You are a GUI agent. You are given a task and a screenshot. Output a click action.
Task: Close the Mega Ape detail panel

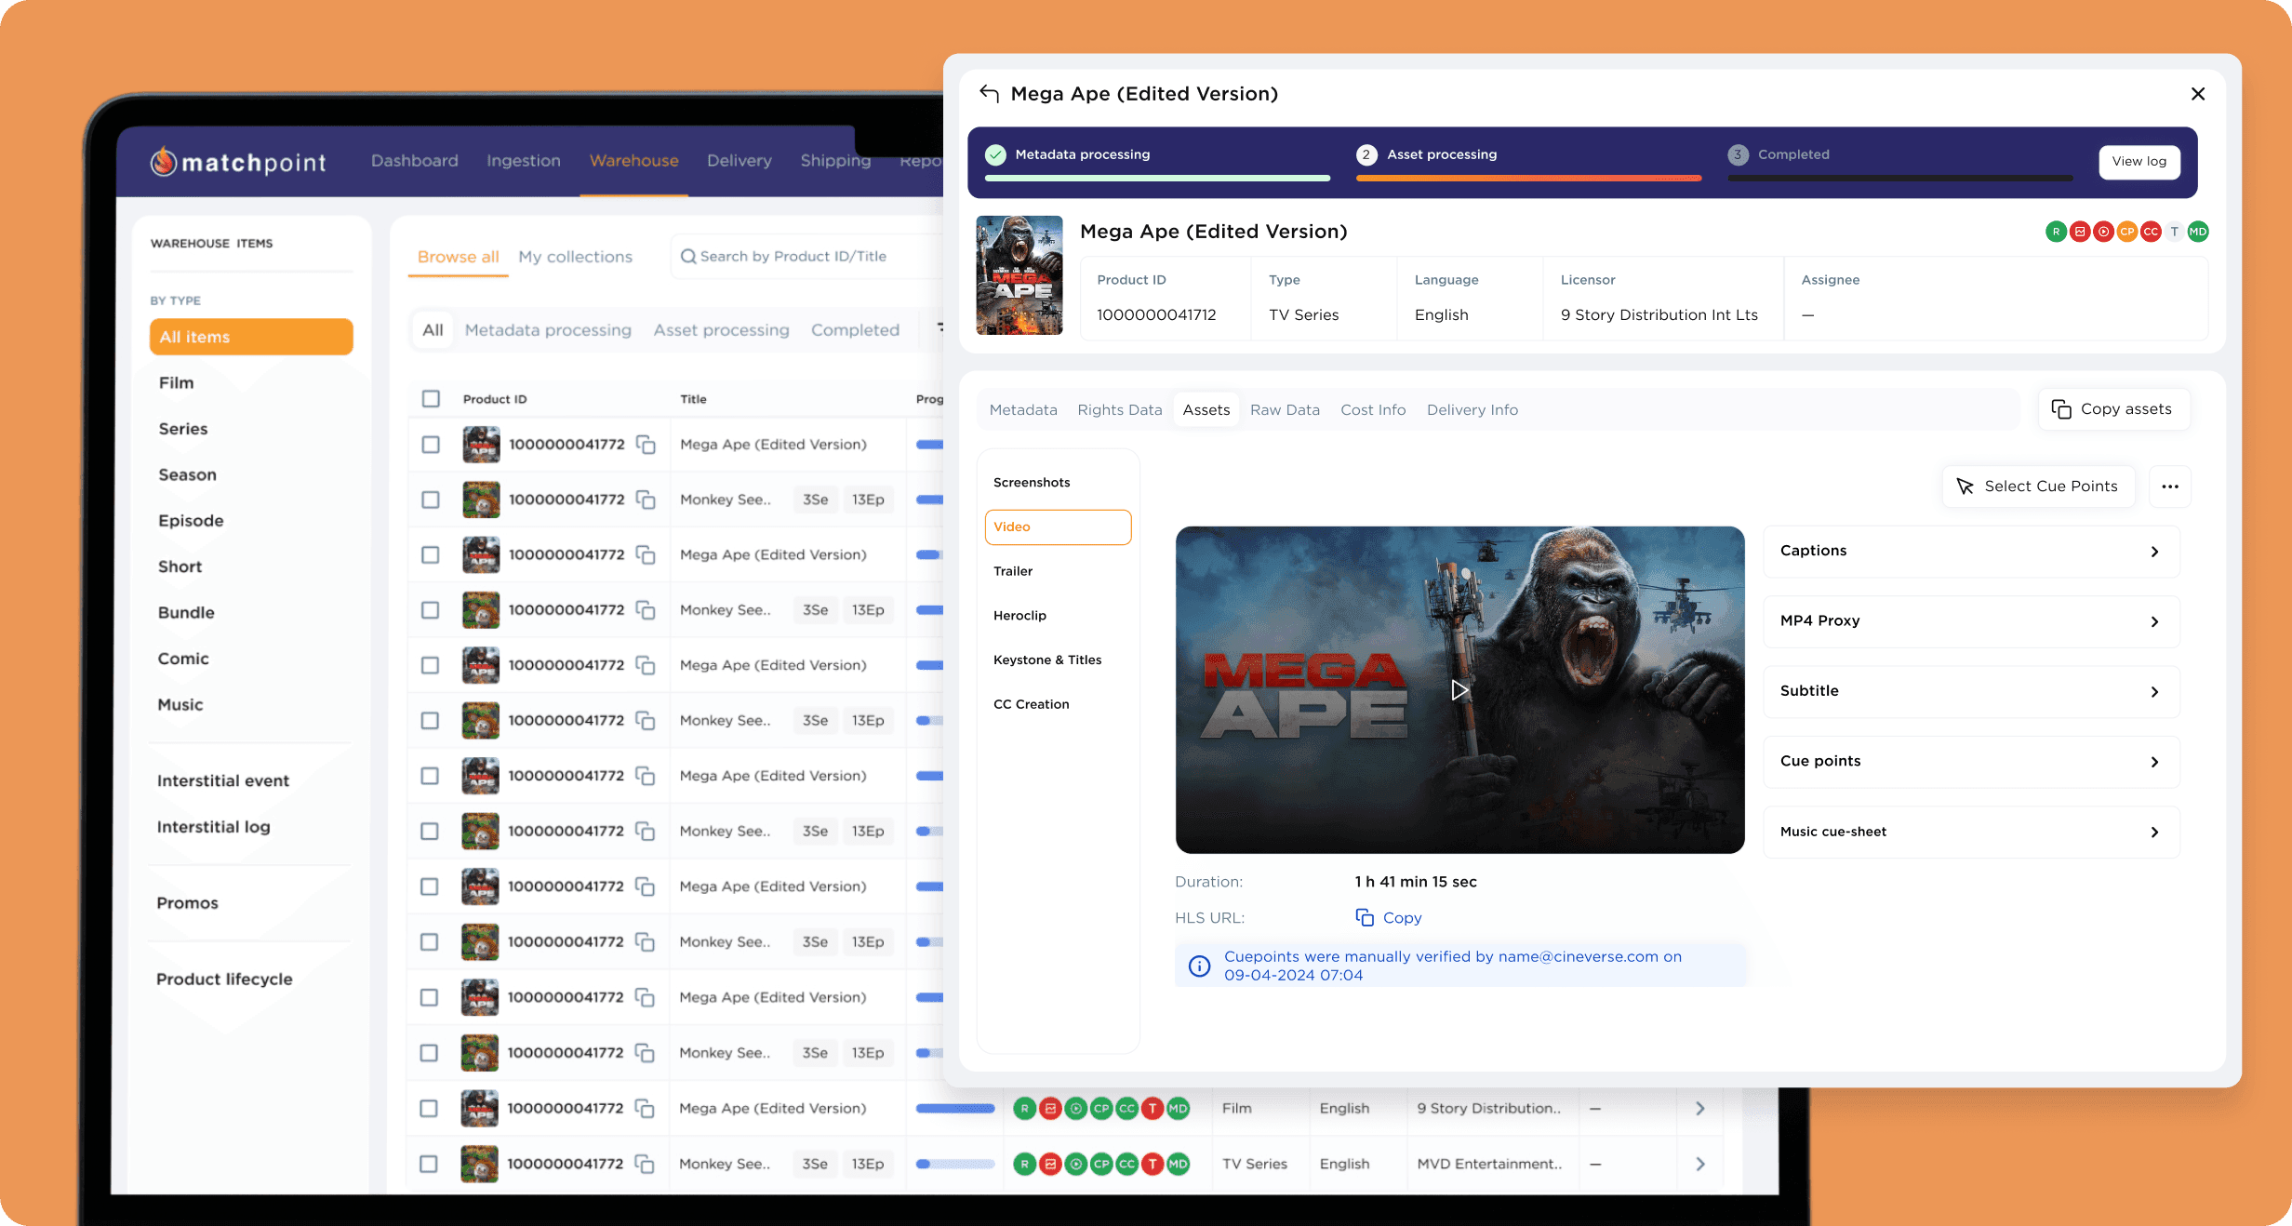coord(2198,94)
